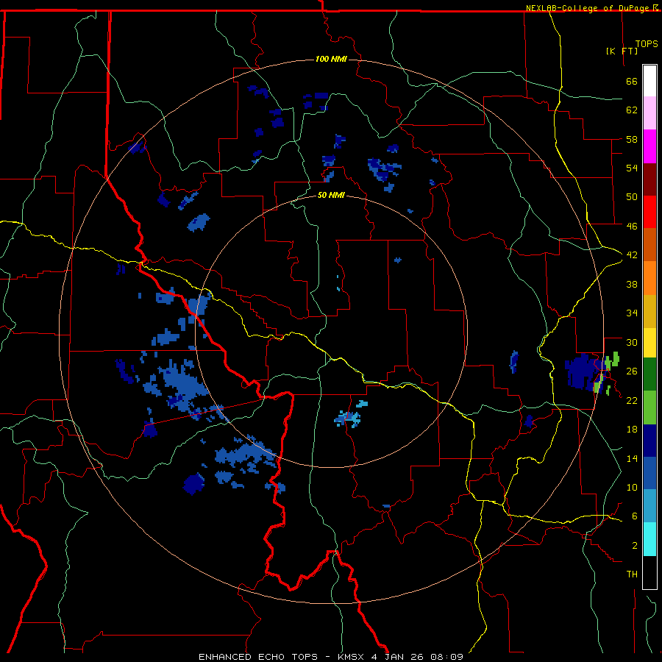This screenshot has width=662, height=662.
Task: Click the dark red legend swatch
Action: pos(649,179)
